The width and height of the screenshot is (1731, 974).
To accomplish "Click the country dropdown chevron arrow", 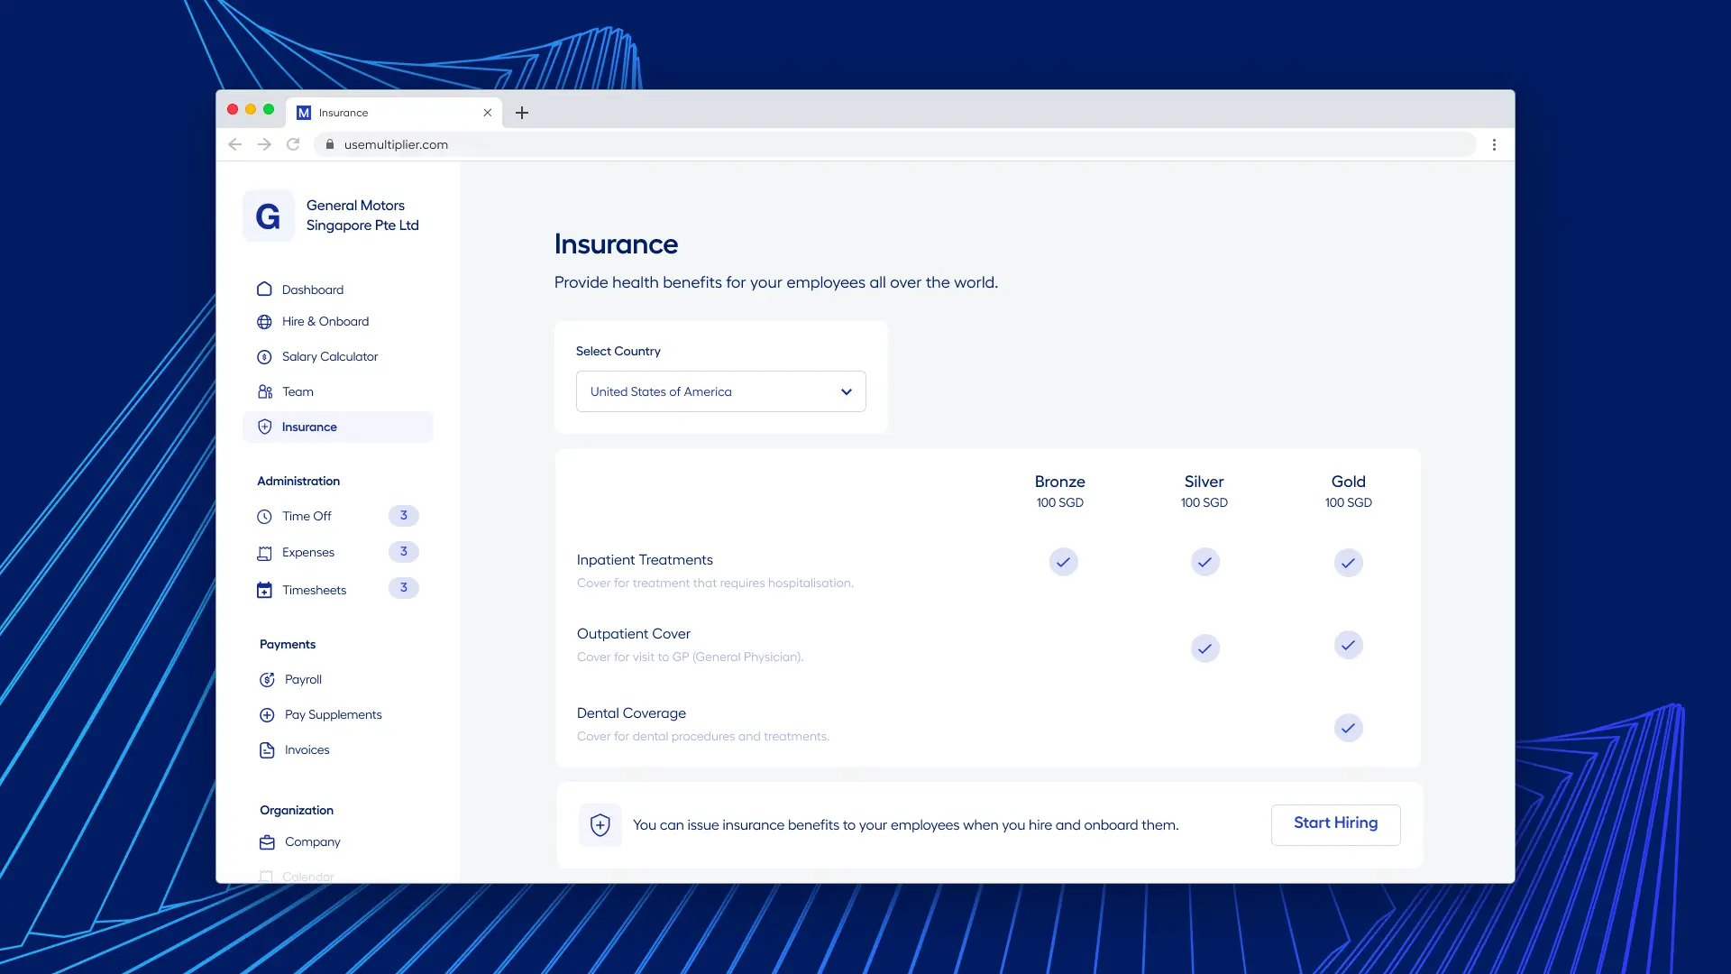I will click(x=846, y=391).
